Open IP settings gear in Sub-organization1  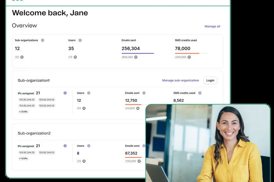pyautogui.click(x=65, y=93)
